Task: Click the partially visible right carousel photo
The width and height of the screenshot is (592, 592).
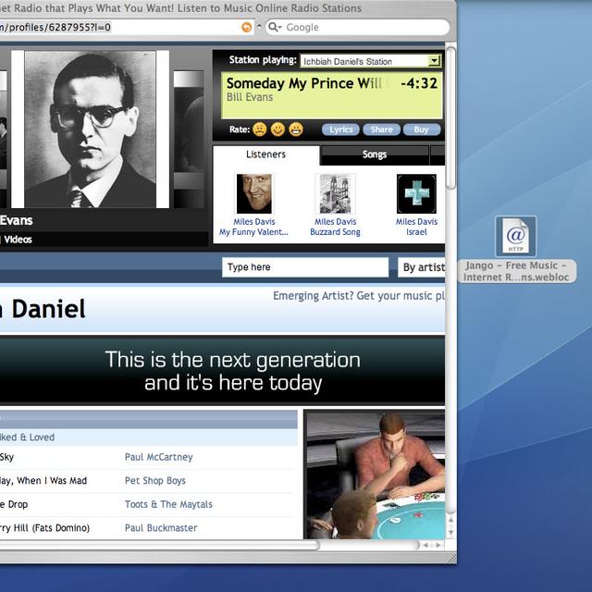Action: click(x=189, y=140)
